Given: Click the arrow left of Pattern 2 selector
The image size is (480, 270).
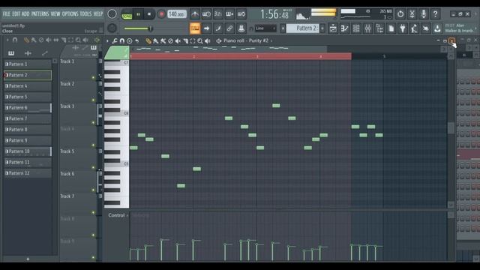Looking at the screenshot, I should tap(283, 28).
